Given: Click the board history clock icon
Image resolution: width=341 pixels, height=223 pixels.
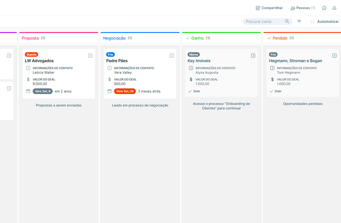Looking at the screenshot, I should click(324, 8).
